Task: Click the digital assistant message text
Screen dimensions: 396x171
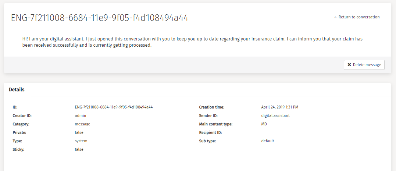Action: [x=193, y=42]
